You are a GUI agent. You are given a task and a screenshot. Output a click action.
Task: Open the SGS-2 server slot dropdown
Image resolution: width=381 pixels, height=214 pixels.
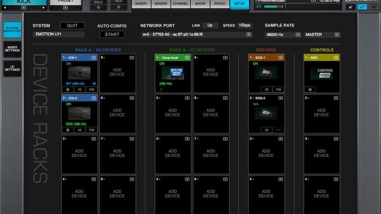coord(280,98)
